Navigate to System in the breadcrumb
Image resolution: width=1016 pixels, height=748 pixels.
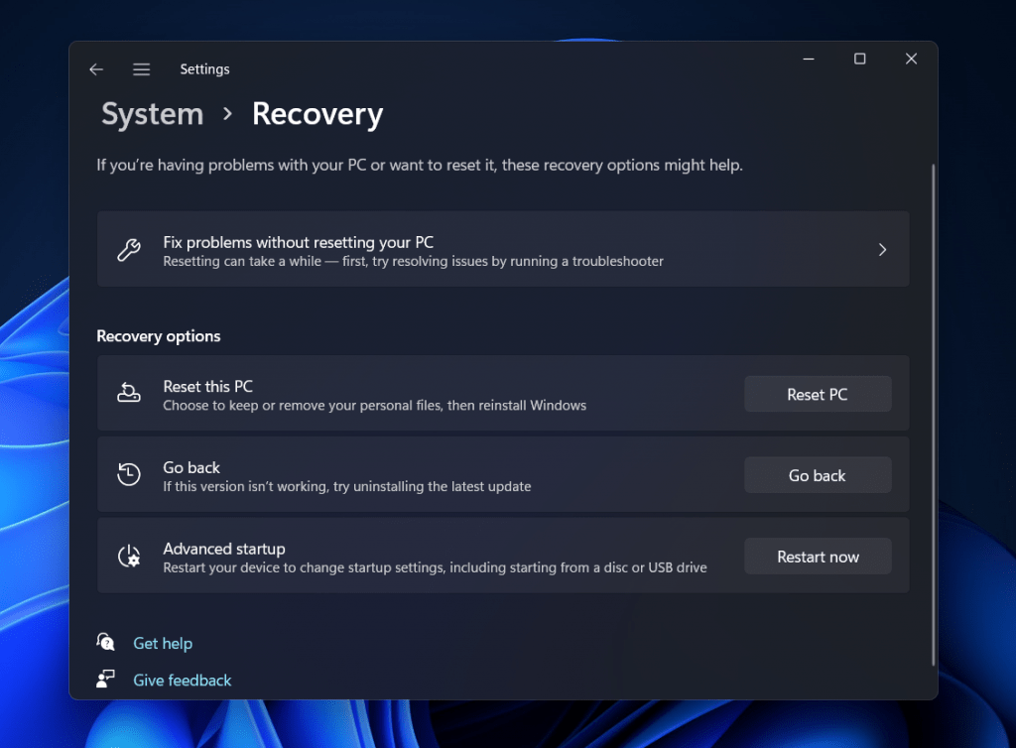pos(152,114)
